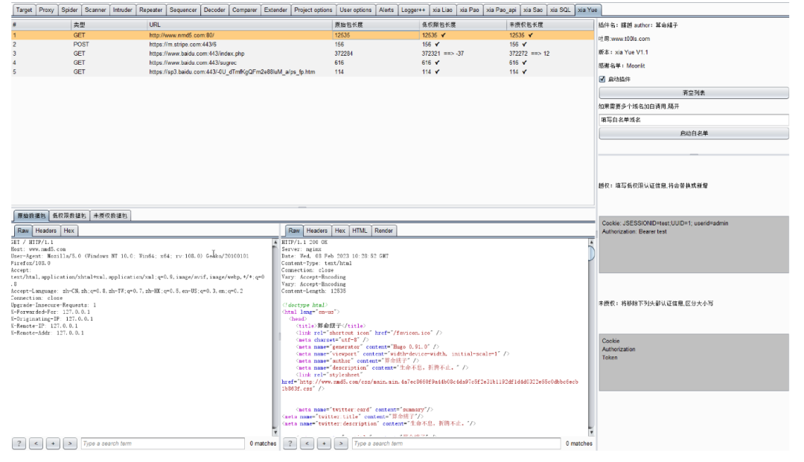Viewport: 804px width, 462px height.
Task: Click request pane + search options button
Action: [x=53, y=443]
